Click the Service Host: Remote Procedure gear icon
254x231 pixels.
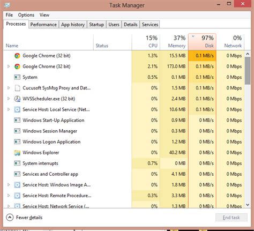click(x=17, y=196)
